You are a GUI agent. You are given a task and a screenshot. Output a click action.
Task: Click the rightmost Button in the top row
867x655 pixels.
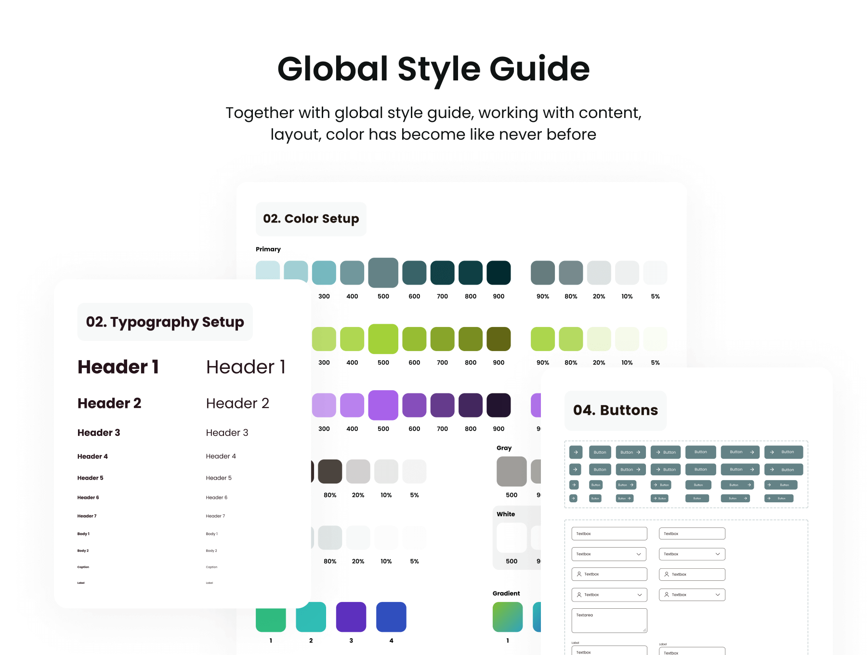(783, 452)
